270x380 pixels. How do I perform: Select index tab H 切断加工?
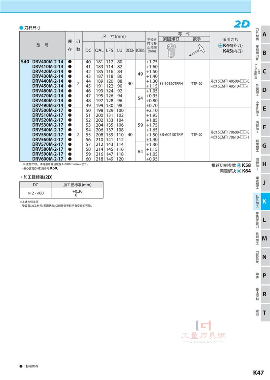point(262,164)
